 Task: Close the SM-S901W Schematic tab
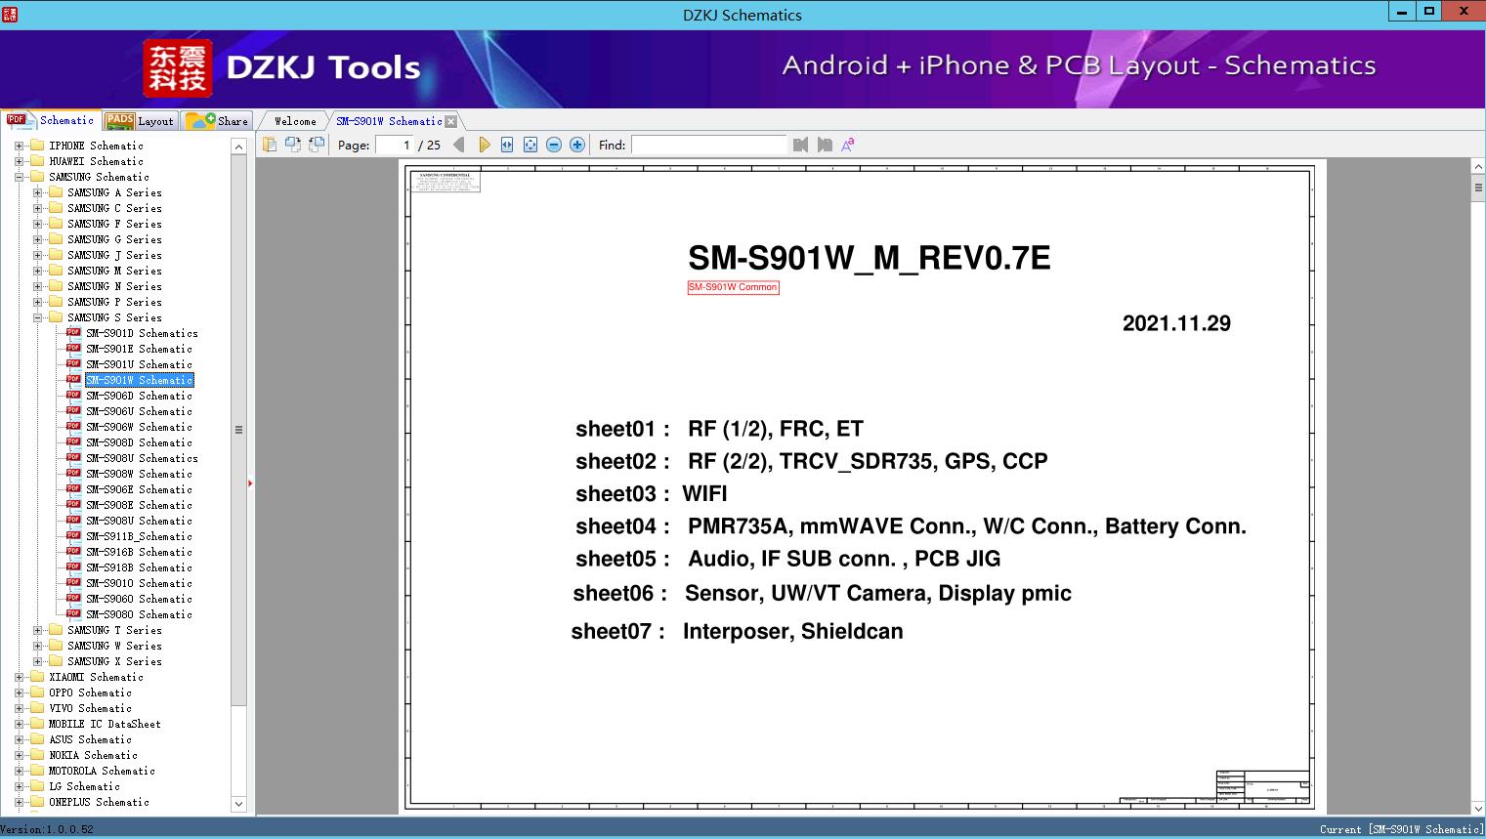450,121
